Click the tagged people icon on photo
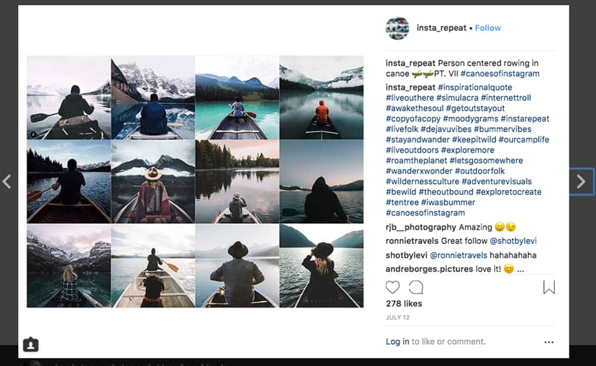This screenshot has width=596, height=366. tap(30, 344)
